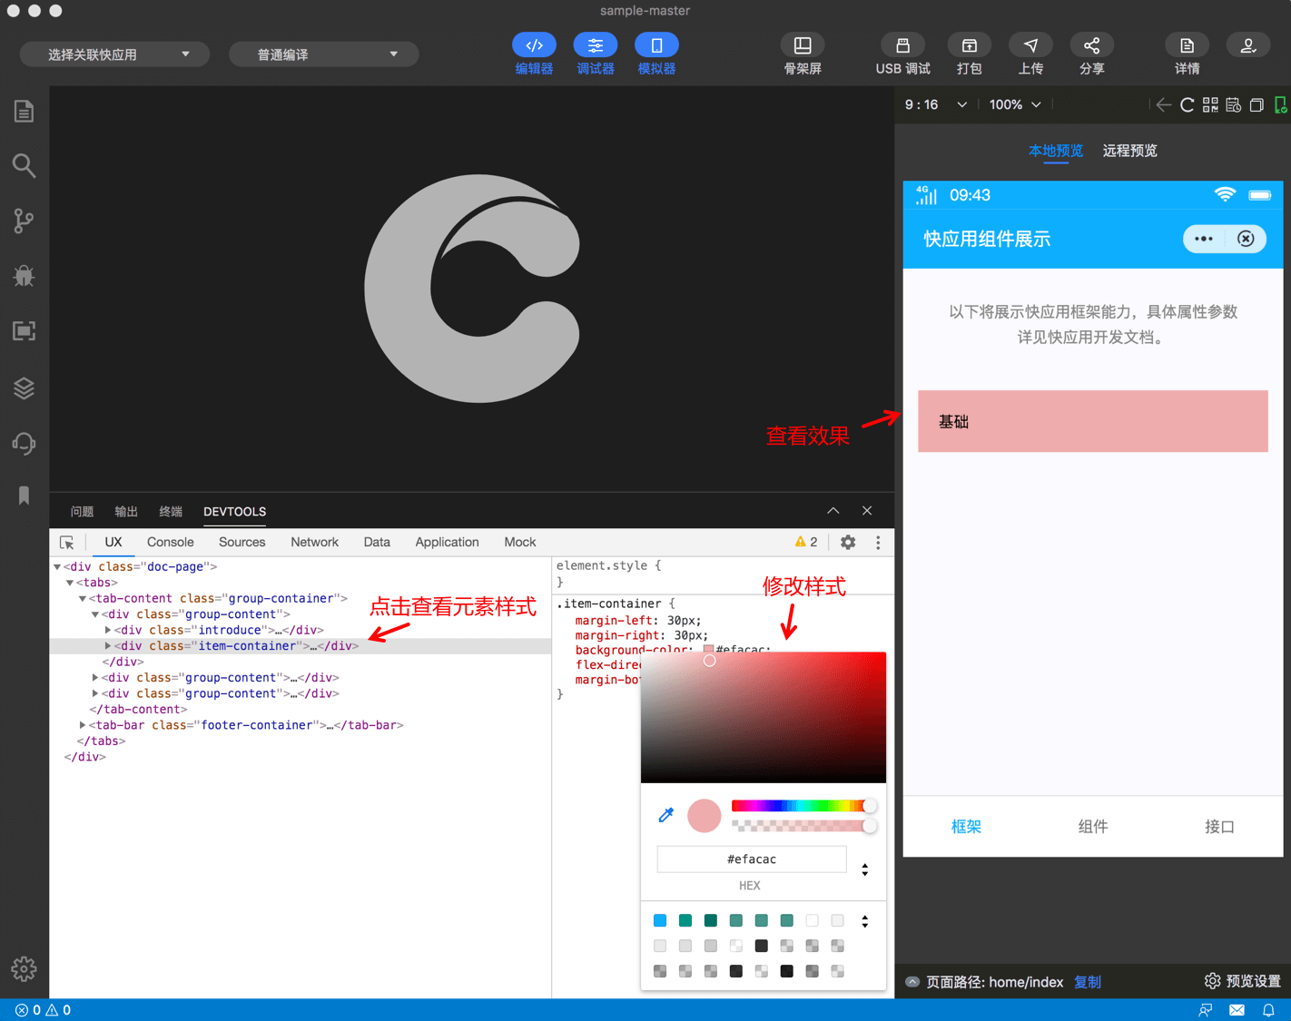Expand the tab-bar footer-container node

pyautogui.click(x=82, y=724)
